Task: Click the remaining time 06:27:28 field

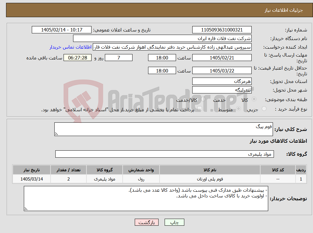Action: [78, 58]
